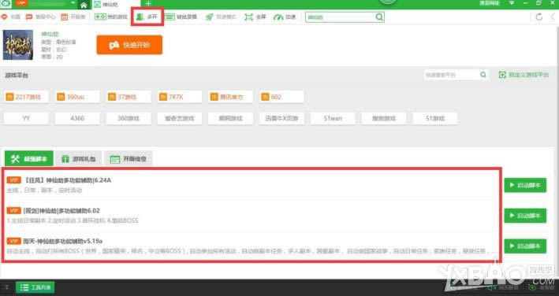
Task: Open the title bar menu dropdown triangle
Action: [x=512, y=3]
